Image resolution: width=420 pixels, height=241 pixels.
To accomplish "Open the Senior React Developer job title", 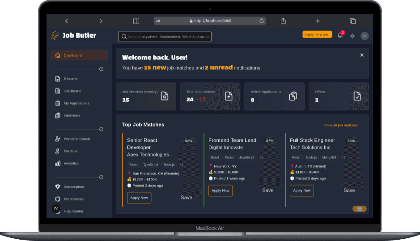I will click(142, 144).
